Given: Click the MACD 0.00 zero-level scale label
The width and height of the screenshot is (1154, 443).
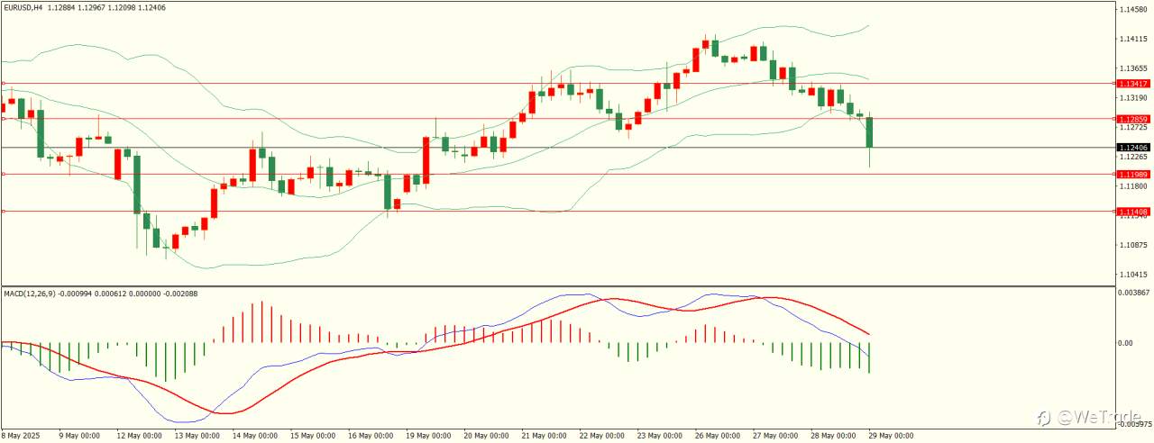Looking at the screenshot, I should pos(1126,343).
